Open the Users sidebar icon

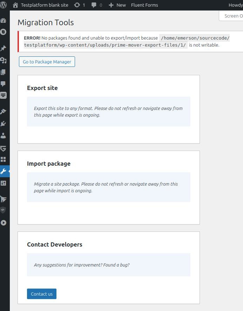pyautogui.click(x=4, y=136)
